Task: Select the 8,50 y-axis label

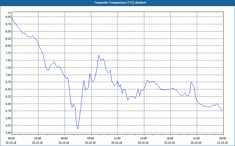Action: pos(9,32)
